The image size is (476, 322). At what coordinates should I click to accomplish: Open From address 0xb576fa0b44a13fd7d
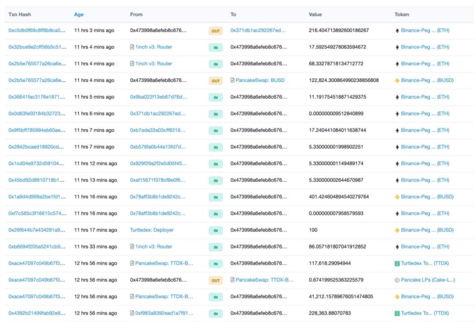[158, 147]
